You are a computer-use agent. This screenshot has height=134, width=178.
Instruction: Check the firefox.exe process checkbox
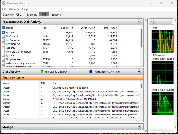(x=3, y=36)
